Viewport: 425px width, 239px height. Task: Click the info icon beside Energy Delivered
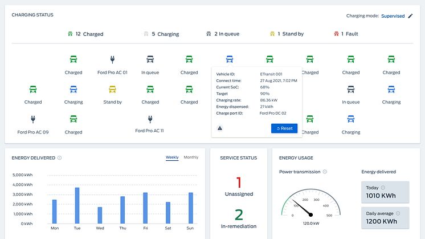[x=60, y=158]
